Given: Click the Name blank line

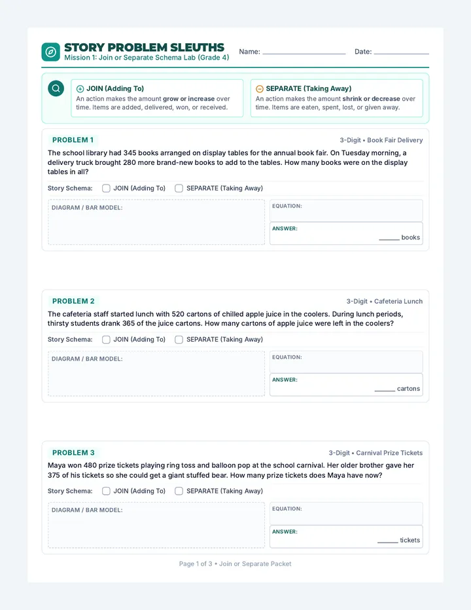Looking at the screenshot, I should click(304, 53).
